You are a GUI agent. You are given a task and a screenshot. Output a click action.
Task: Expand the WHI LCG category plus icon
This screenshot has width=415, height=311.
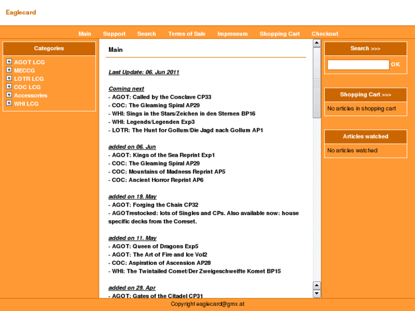[x=9, y=103]
